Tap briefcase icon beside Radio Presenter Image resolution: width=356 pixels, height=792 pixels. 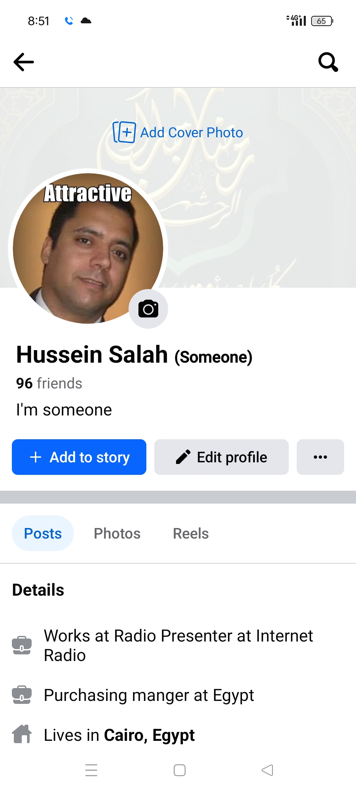coord(22,645)
